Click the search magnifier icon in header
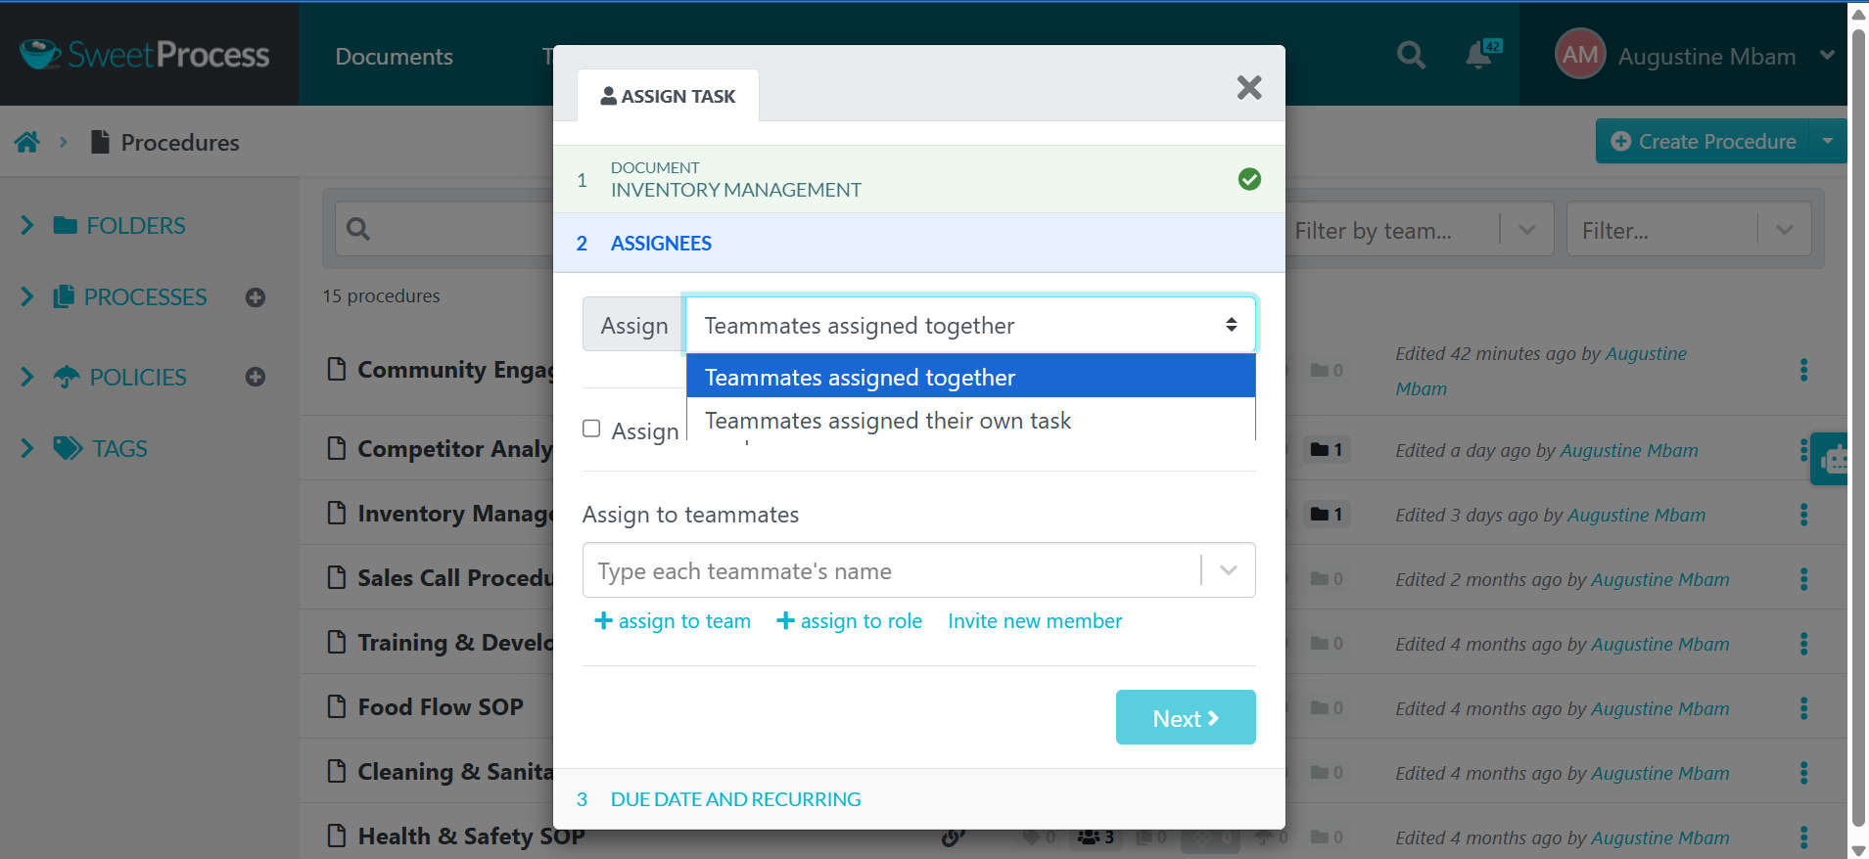This screenshot has height=859, width=1869. [x=1411, y=55]
